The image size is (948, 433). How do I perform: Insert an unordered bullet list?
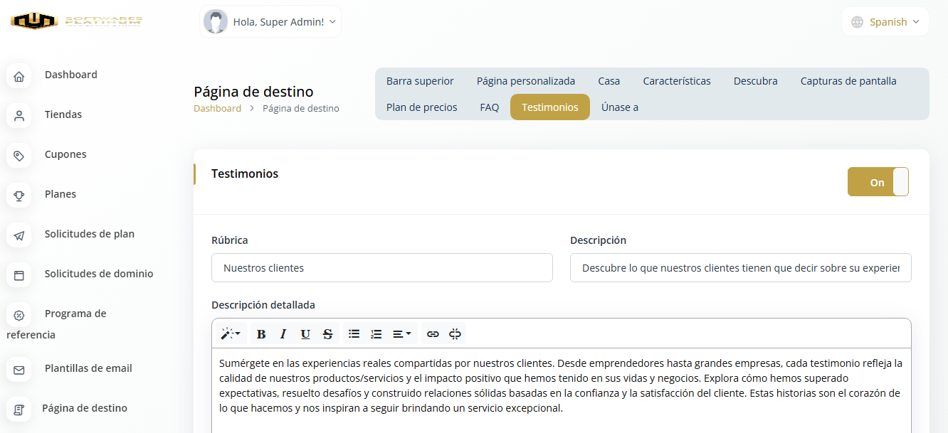tap(354, 333)
